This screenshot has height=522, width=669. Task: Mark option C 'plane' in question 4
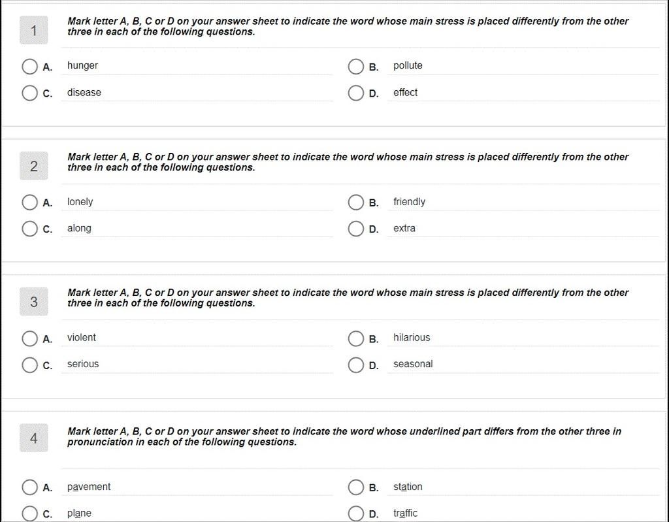[x=29, y=514]
